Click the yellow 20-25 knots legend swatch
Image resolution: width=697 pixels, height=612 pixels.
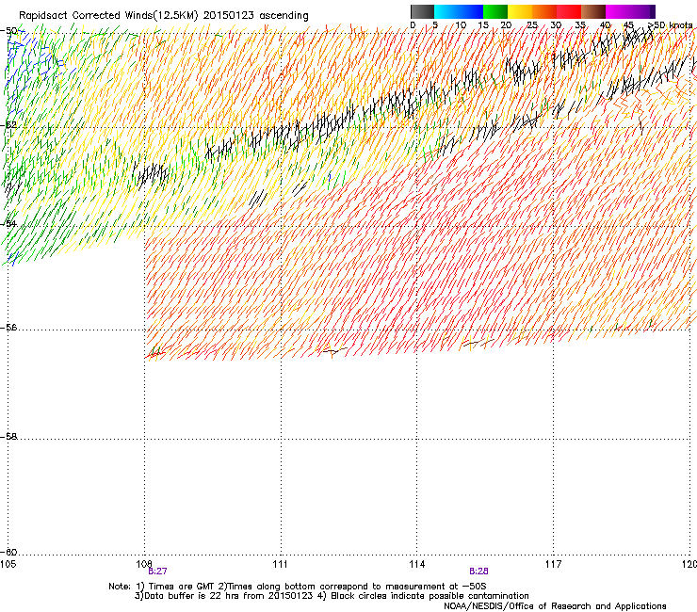[520, 11]
